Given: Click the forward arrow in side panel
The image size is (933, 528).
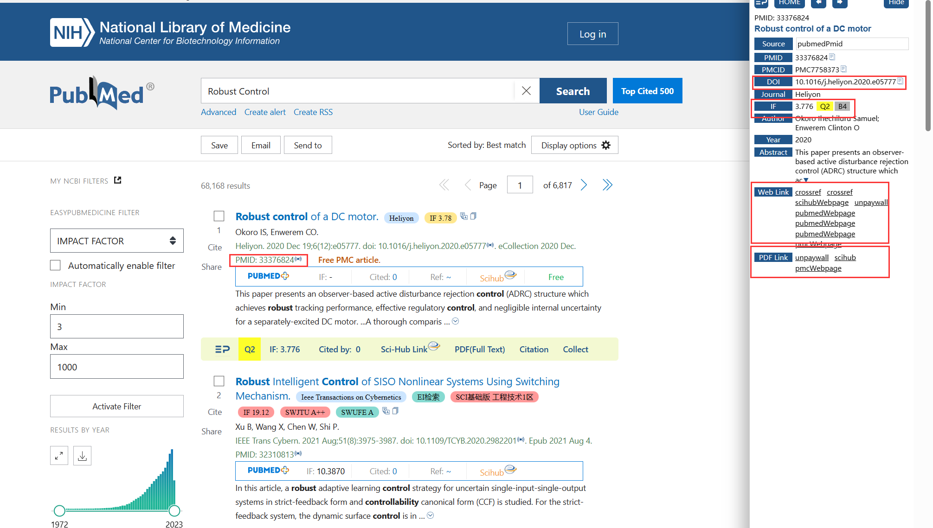Looking at the screenshot, I should point(840,3).
